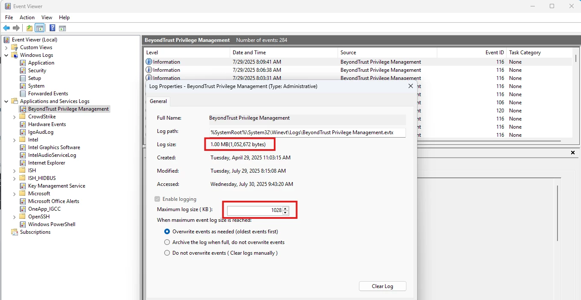The height and width of the screenshot is (300, 581).
Task: Click the CrowdStrike folder icon
Action: tap(23, 117)
